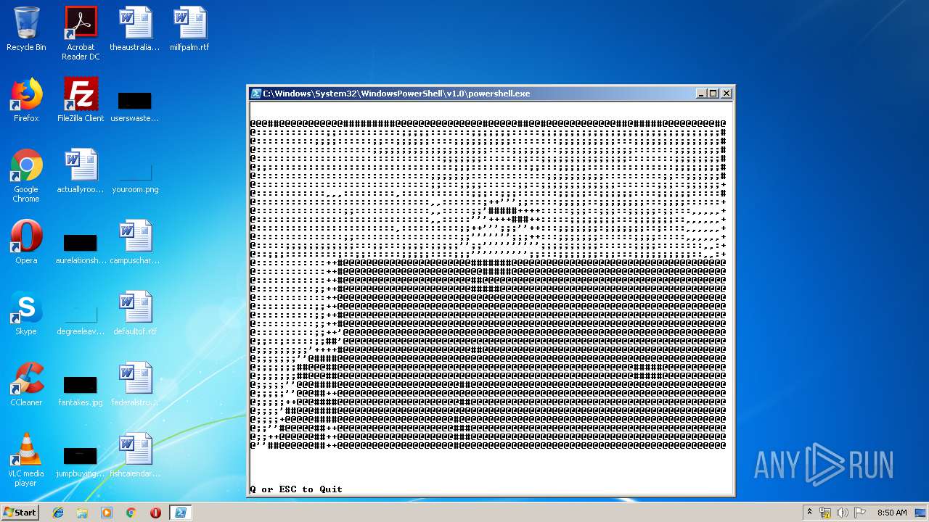Viewport: 929px width, 522px height.
Task: Open actuallyroo Word document icon
Action: [81, 171]
